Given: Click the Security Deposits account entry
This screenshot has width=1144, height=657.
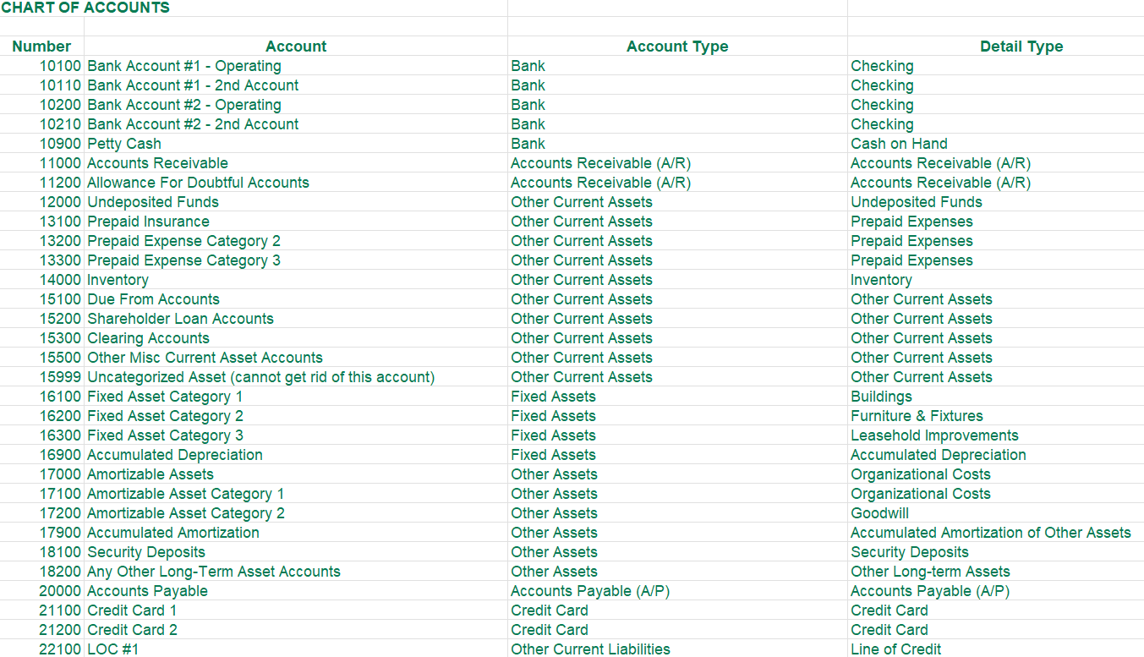Looking at the screenshot, I should tap(144, 552).
